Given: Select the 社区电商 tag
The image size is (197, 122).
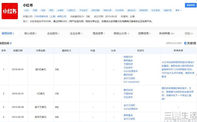Looking at the screenshot, I should pos(156,10).
